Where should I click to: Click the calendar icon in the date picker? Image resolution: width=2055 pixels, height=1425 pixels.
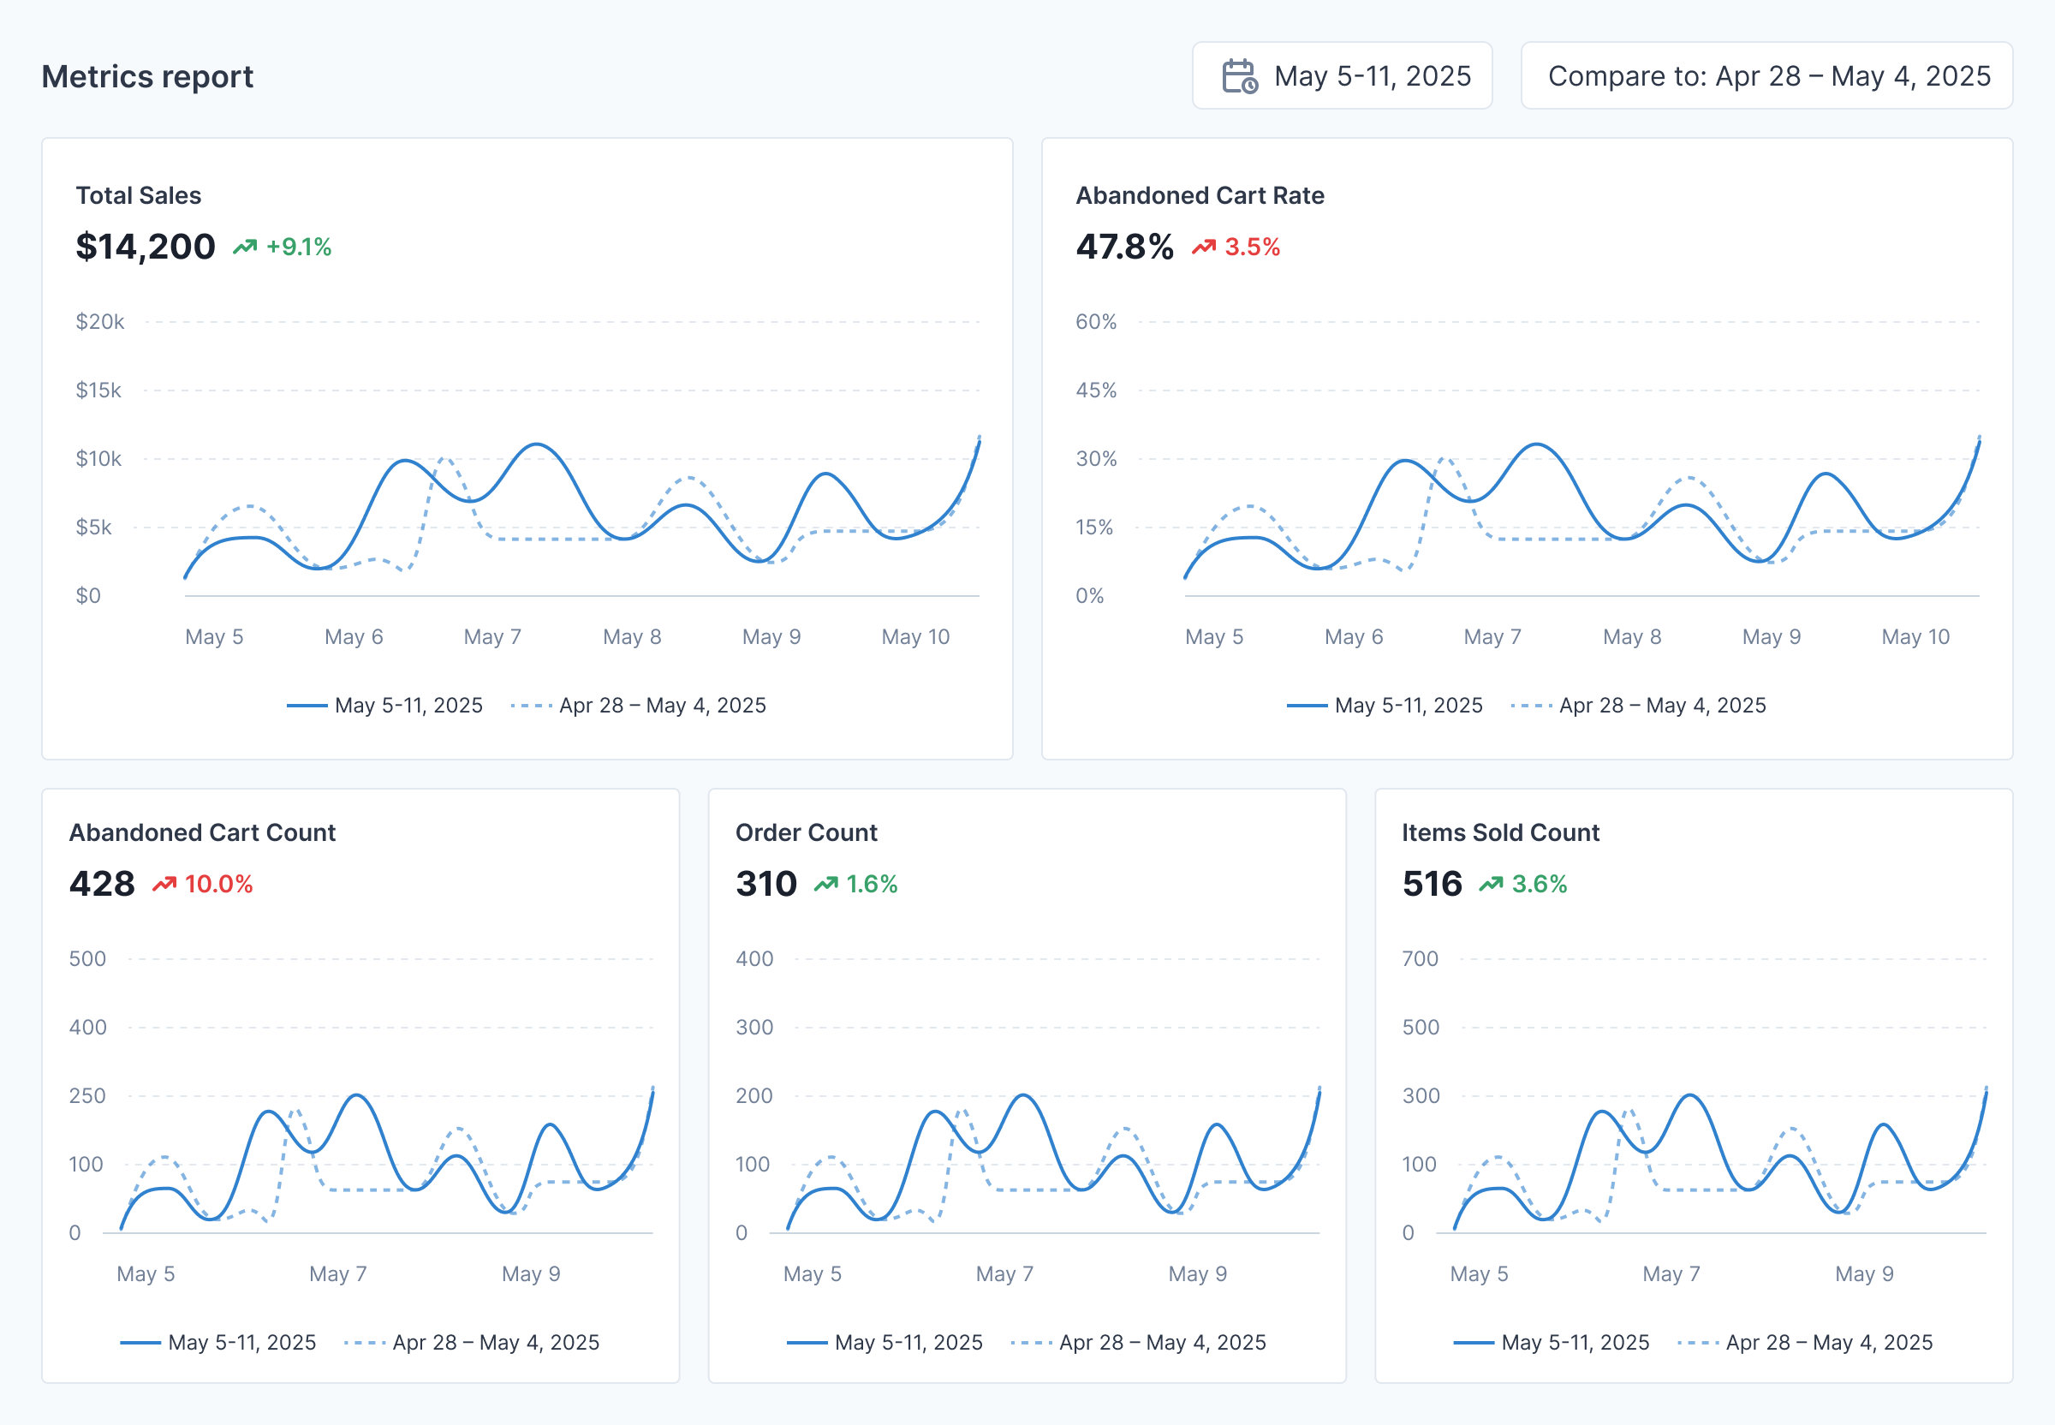pos(1240,76)
